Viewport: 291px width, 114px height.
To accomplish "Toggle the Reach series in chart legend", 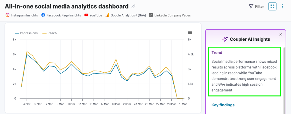I will click(x=49, y=33).
